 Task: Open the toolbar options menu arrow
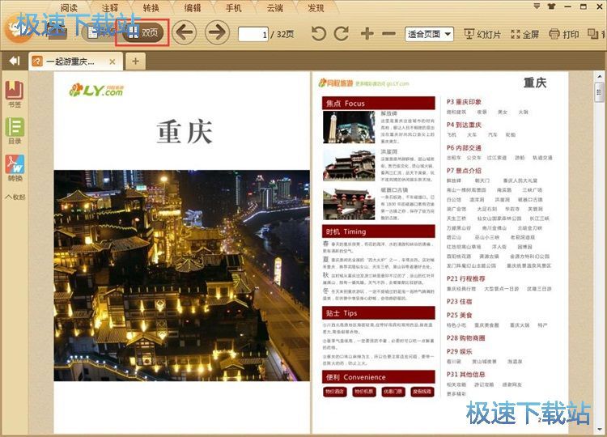click(x=537, y=6)
